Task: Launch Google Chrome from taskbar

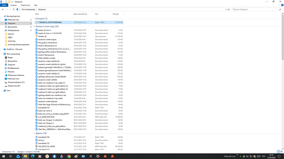Action: coord(69,156)
